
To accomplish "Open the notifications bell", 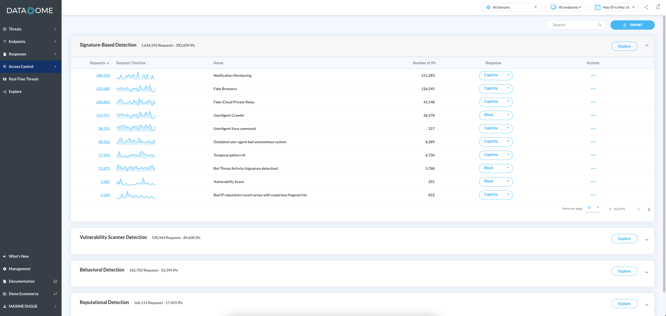I will 658,7.
